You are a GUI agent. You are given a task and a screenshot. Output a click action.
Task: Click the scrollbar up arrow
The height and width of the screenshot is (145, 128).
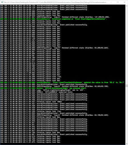pos(127,6)
